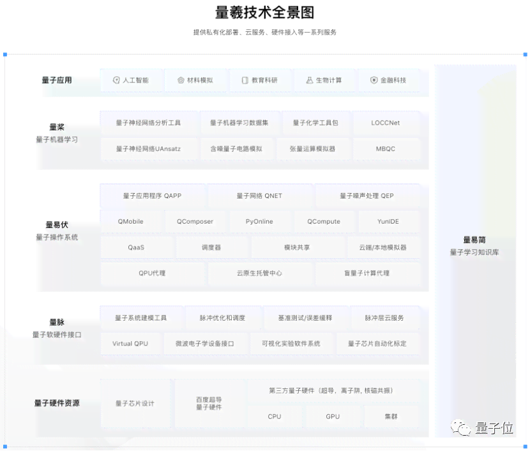Screen dimensions: 530x451
Task: Click the 量桨 row heading
Action: (57, 127)
